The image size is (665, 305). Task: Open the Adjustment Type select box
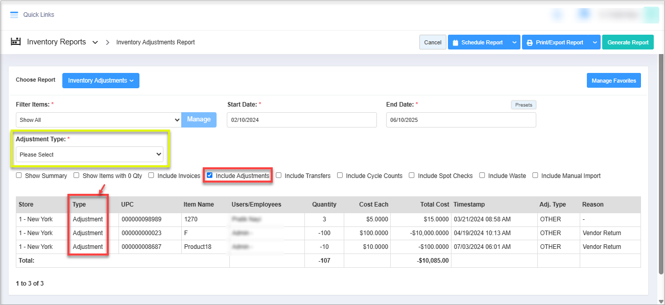click(x=89, y=155)
